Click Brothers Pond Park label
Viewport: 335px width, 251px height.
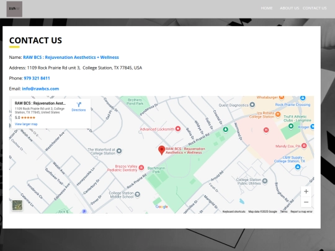[135, 102]
